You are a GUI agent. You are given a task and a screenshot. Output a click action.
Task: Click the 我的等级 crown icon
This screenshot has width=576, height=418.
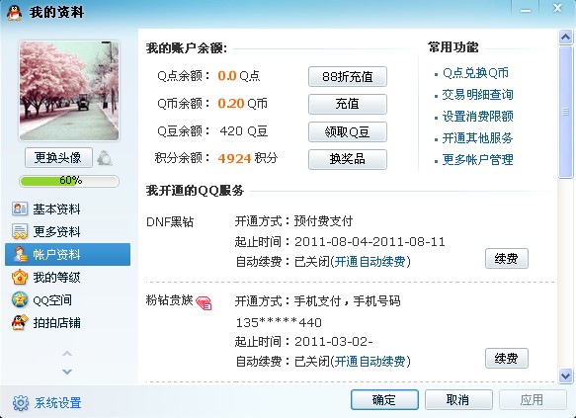click(20, 277)
